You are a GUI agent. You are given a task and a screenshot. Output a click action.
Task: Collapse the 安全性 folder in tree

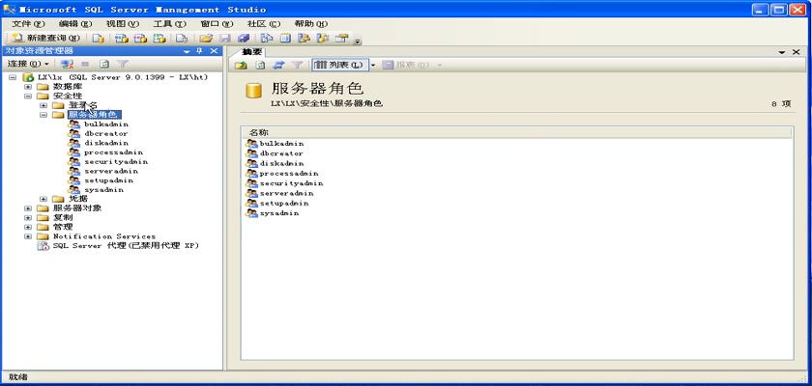coord(28,96)
